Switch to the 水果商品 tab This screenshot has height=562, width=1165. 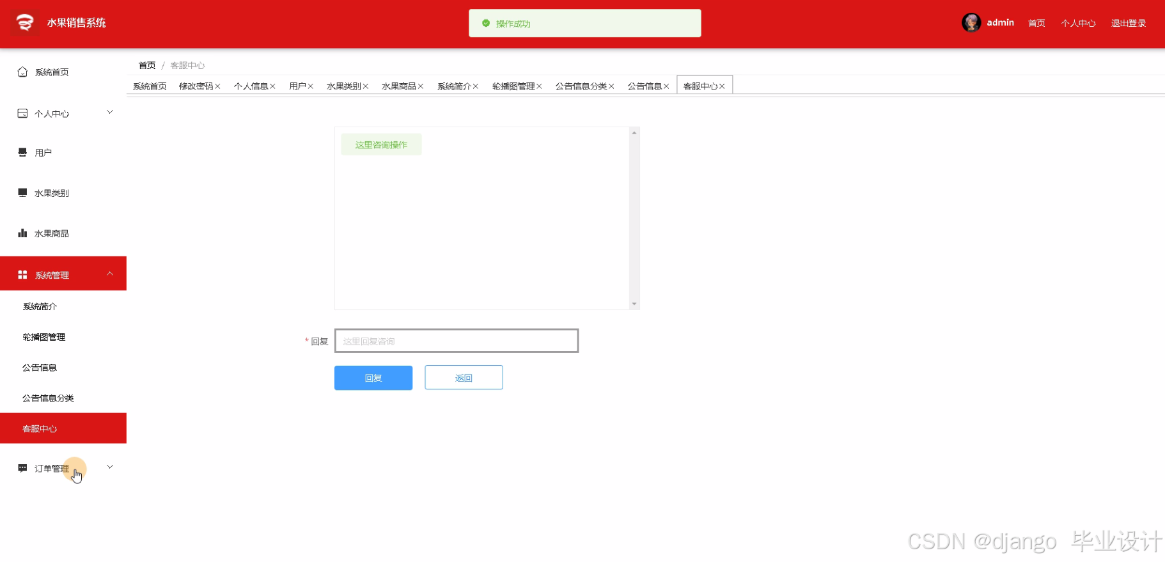(x=399, y=86)
